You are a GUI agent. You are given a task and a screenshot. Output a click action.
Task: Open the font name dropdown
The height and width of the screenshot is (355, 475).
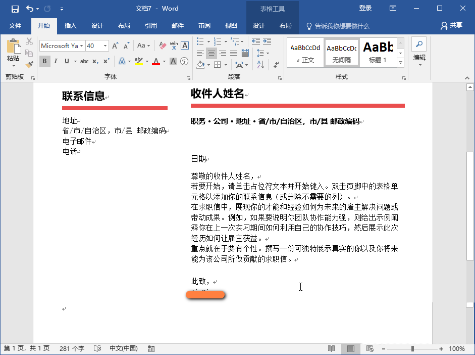pyautogui.click(x=81, y=46)
